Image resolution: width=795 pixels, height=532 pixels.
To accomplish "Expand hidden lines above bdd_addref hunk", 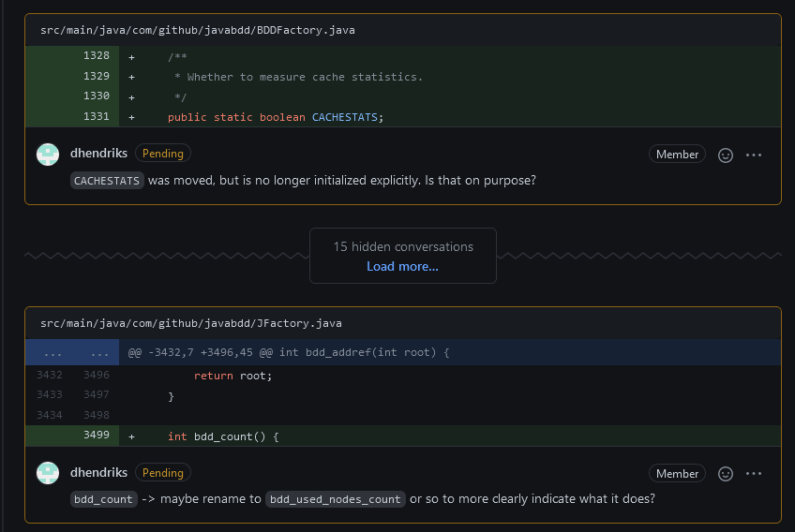I will (x=73, y=353).
